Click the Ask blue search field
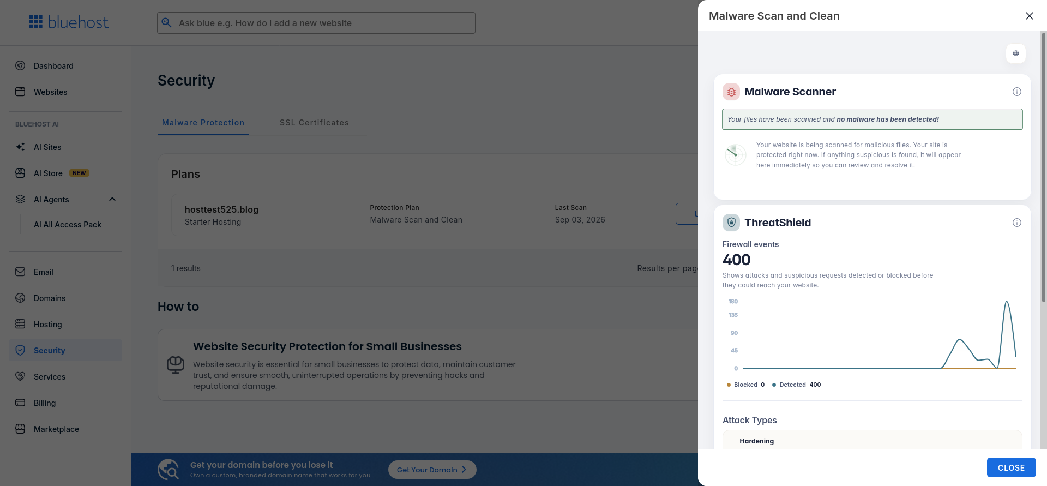This screenshot has width=1047, height=486. 316,23
